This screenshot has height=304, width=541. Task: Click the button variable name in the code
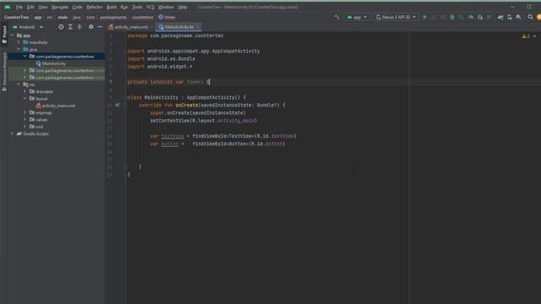pyautogui.click(x=170, y=144)
